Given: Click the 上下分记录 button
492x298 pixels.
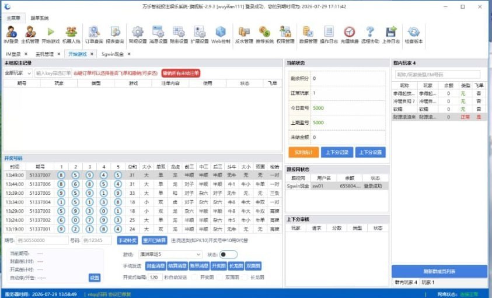Looking at the screenshot, I should tap(337, 152).
